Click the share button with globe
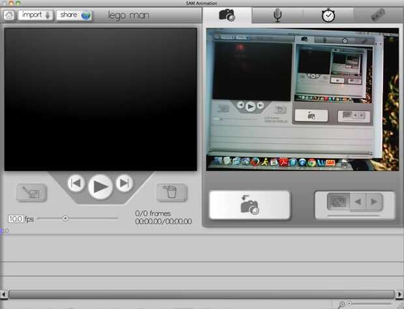404x309 pixels. click(74, 15)
